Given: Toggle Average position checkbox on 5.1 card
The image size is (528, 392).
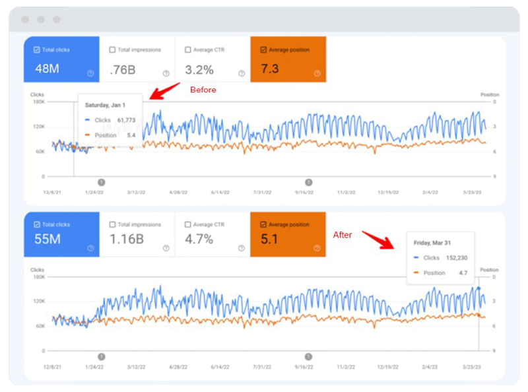Looking at the screenshot, I should tap(264, 224).
